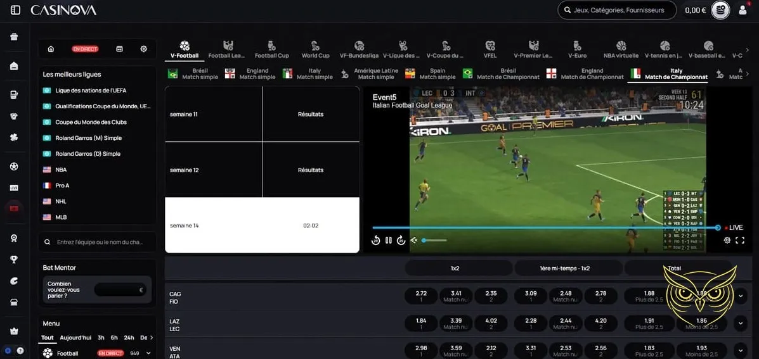Click the gift box icon in the left sidebar
Screen dimensions: 759x359
click(14, 37)
